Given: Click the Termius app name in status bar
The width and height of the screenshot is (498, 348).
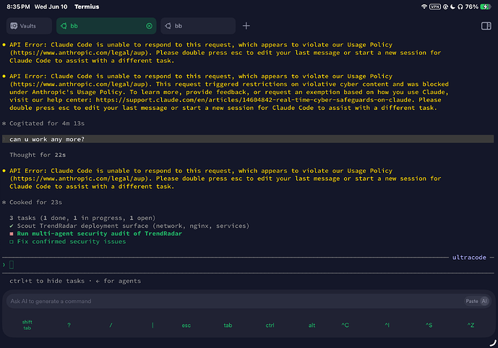Looking at the screenshot, I should 87,7.
